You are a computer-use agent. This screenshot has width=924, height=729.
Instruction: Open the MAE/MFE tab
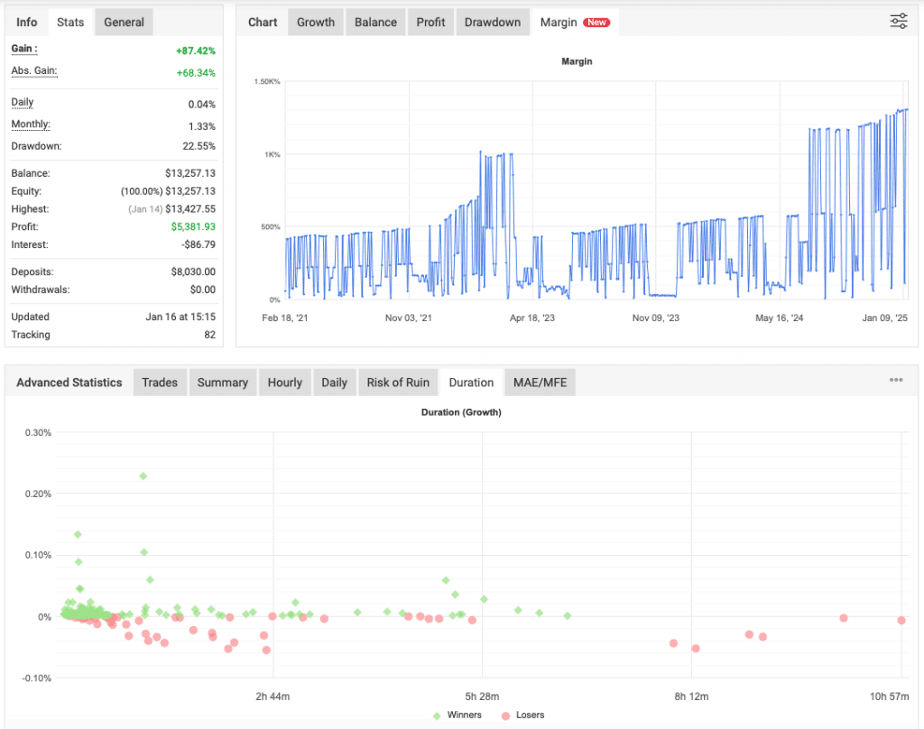coord(539,383)
